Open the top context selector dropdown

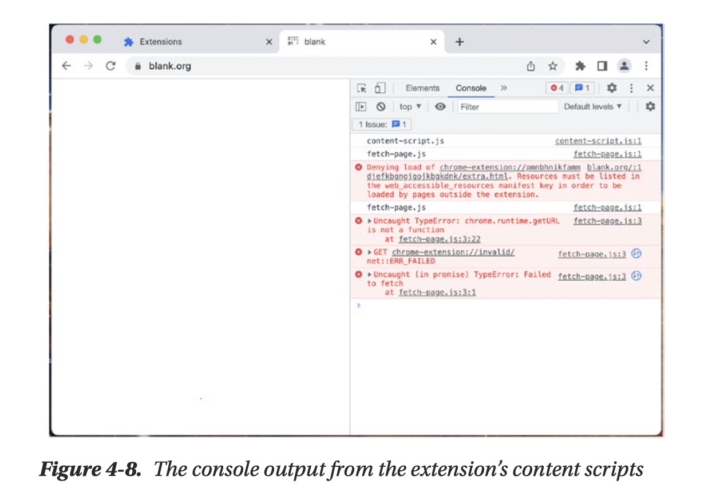point(410,106)
